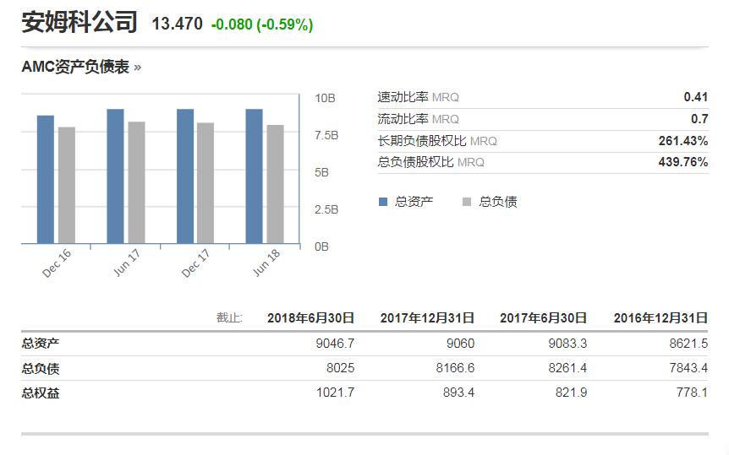Click the 2017年12月31日 column header
729x455 pixels.
tap(427, 318)
